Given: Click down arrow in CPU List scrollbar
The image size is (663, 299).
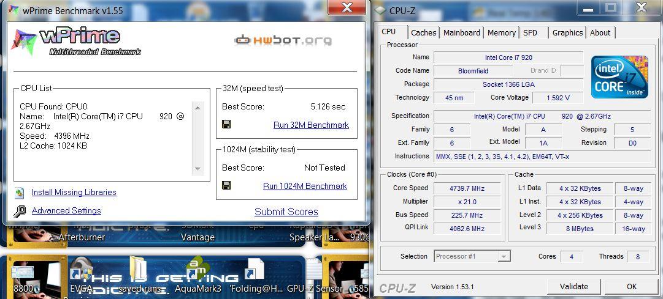Looking at the screenshot, I should click(x=197, y=169).
